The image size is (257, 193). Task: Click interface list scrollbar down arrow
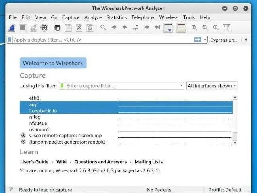tap(235, 143)
